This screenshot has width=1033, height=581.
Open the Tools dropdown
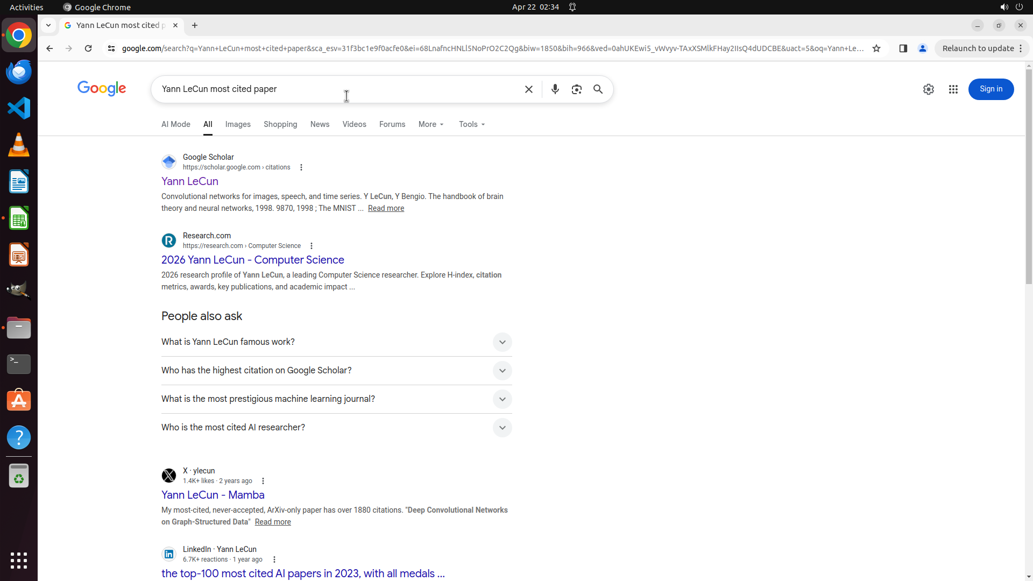(x=472, y=124)
